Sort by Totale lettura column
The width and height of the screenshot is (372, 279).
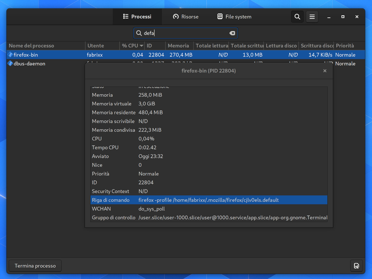click(211, 46)
